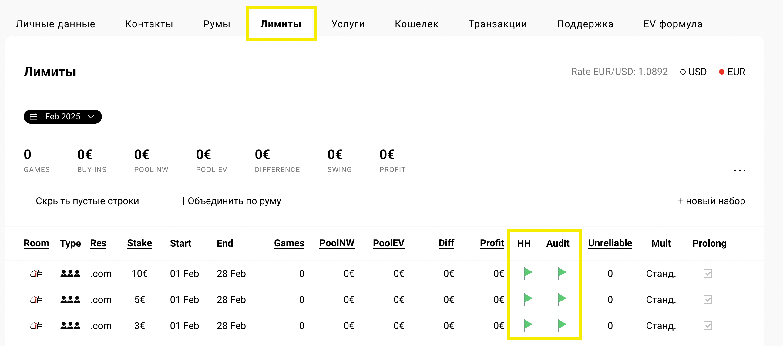Select the USD currency radio button

683,72
